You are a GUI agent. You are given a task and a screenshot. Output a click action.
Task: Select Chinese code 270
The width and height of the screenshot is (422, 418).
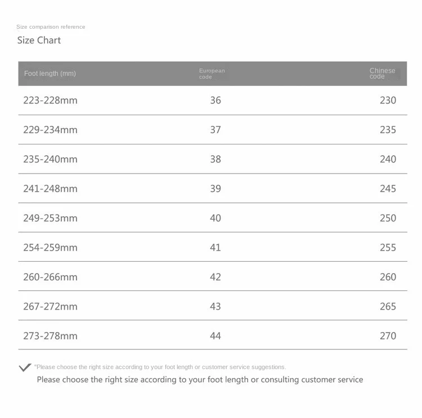388,336
